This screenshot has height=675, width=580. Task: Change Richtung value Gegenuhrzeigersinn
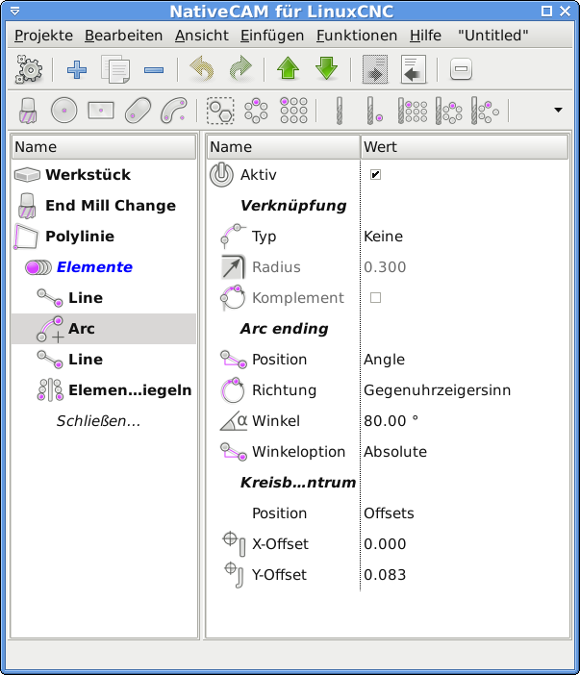point(437,390)
